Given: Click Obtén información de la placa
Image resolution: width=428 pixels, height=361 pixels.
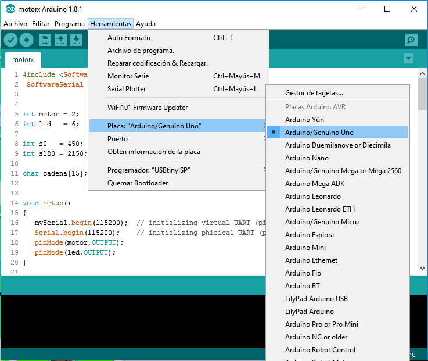Looking at the screenshot, I should pyautogui.click(x=178, y=152).
